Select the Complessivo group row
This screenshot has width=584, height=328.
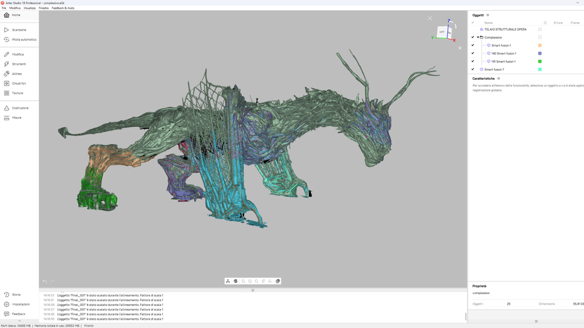[x=493, y=37]
